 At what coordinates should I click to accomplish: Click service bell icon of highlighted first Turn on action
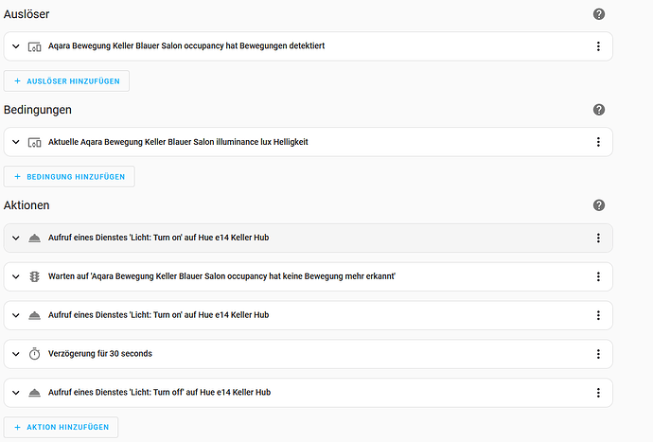coord(35,238)
